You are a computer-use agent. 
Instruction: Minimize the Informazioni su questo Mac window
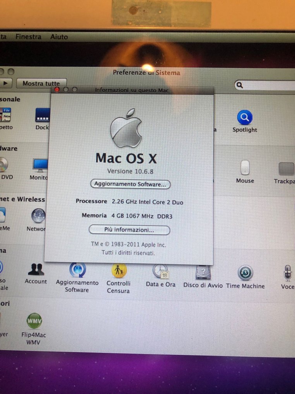tap(66, 90)
